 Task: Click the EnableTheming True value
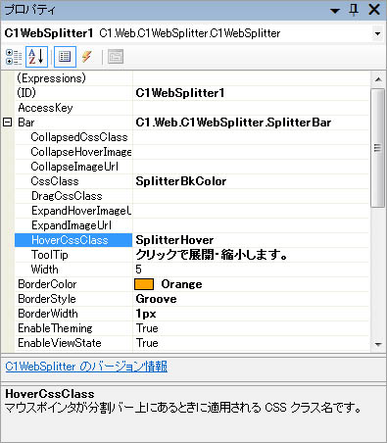pos(147,328)
